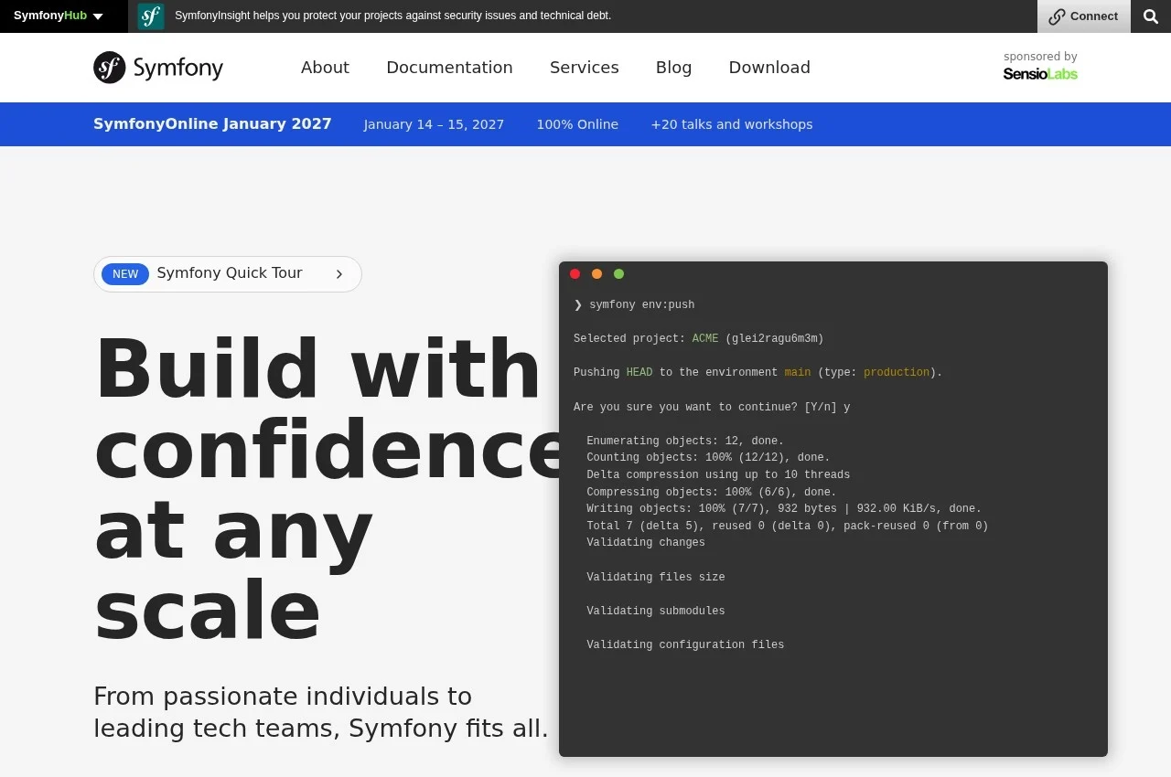Image resolution: width=1171 pixels, height=777 pixels.
Task: Click the 'January 14 – 15, 2027' date text
Action: tap(434, 124)
